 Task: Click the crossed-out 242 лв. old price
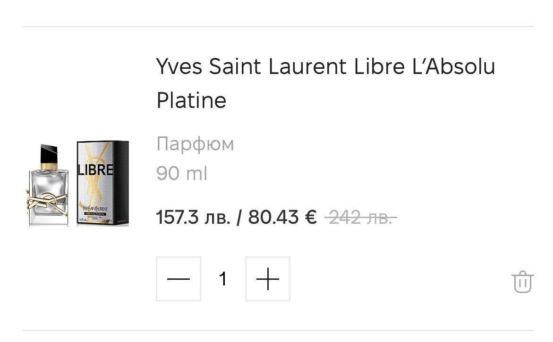(361, 218)
